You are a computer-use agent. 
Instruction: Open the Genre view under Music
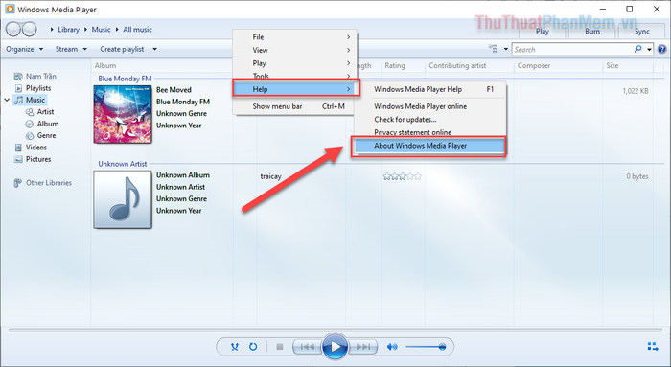tap(40, 136)
